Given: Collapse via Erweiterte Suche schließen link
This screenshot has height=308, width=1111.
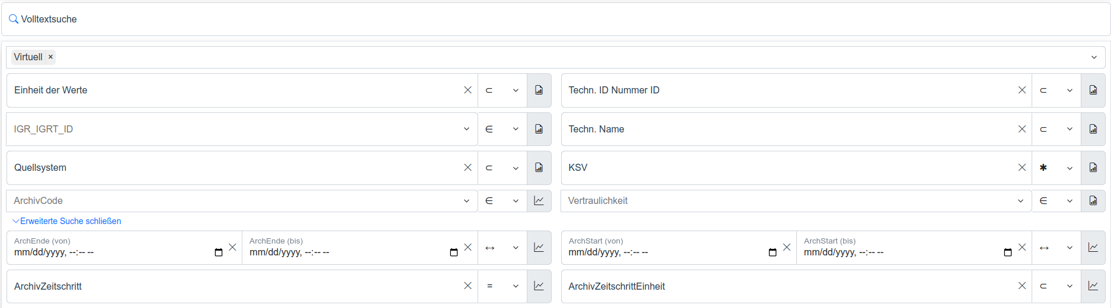Looking at the screenshot, I should click(x=70, y=221).
